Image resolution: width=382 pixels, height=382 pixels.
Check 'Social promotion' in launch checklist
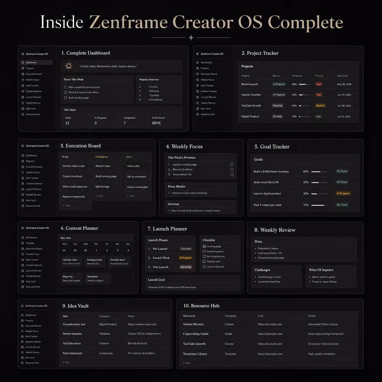click(x=204, y=256)
